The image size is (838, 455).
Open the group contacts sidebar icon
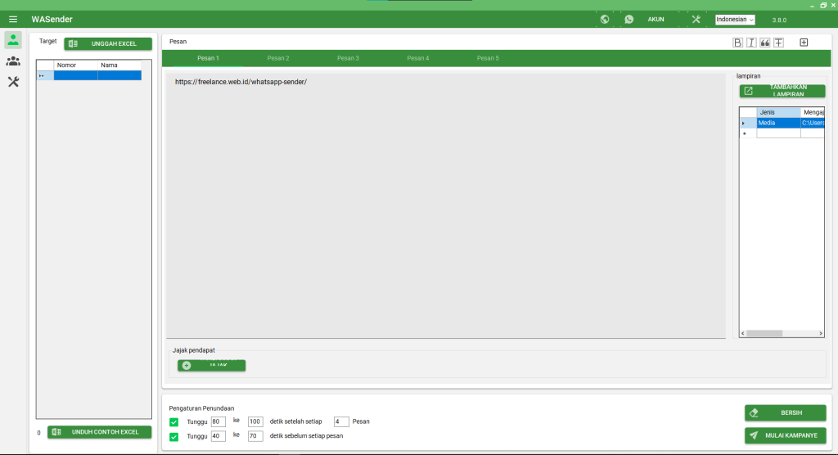click(x=13, y=61)
